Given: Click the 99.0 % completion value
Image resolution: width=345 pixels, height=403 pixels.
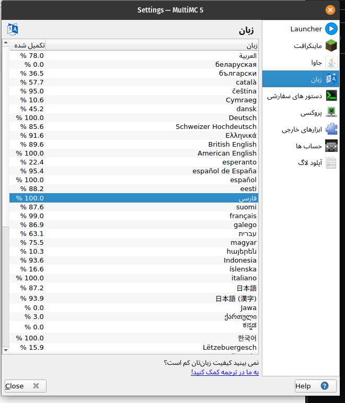Looking at the screenshot, I should pyautogui.click(x=32, y=216).
